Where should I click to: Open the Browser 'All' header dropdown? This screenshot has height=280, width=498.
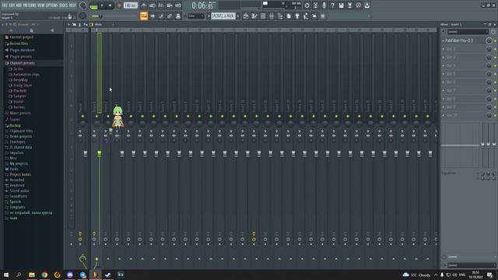27,24
